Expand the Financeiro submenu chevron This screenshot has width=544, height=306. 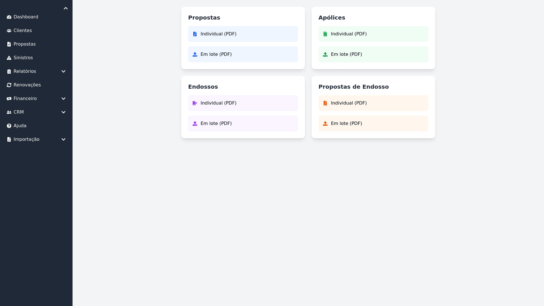click(x=63, y=99)
